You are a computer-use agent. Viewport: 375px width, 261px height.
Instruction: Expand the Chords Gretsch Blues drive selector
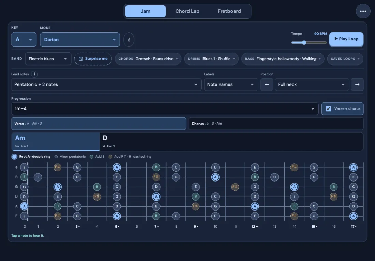point(148,59)
